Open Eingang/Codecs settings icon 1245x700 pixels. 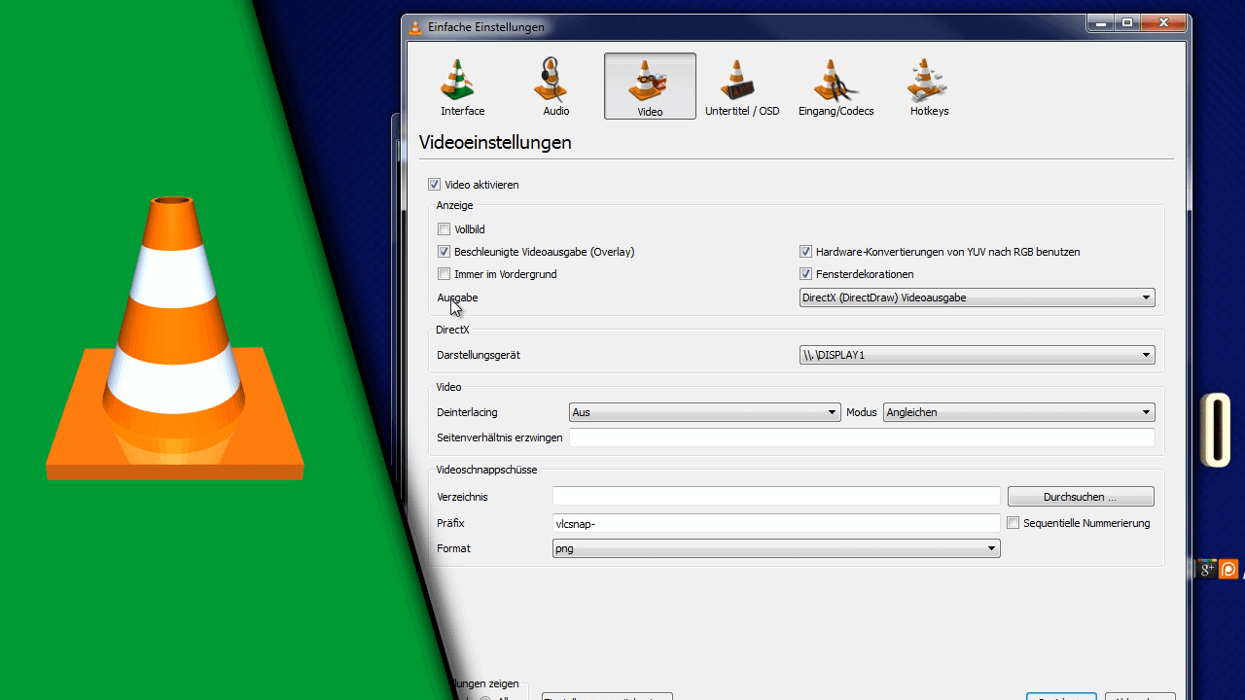[x=836, y=86]
